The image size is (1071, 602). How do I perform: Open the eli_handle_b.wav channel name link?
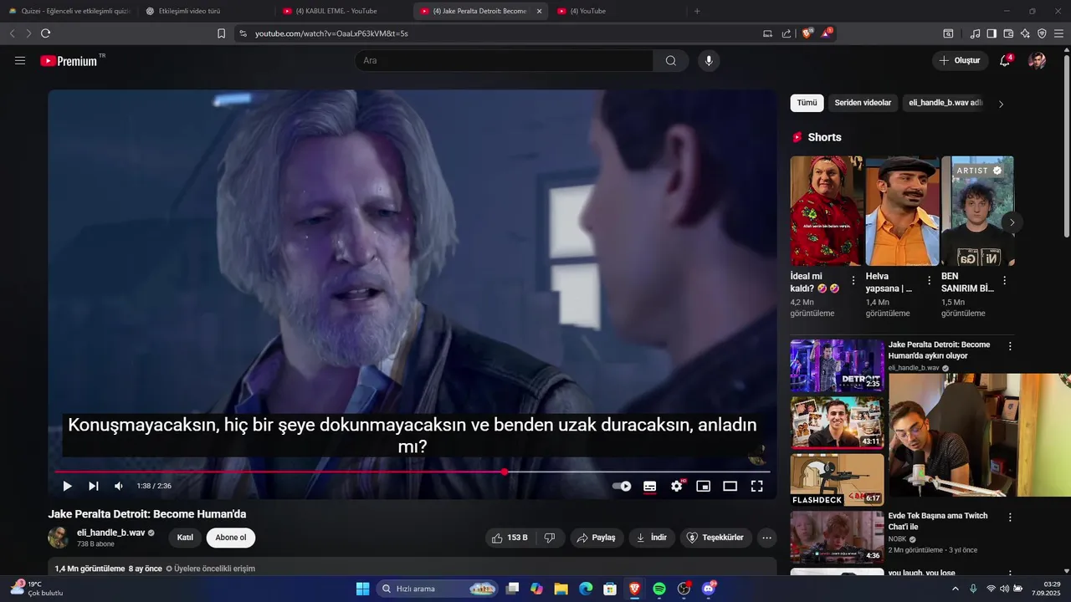click(111, 533)
